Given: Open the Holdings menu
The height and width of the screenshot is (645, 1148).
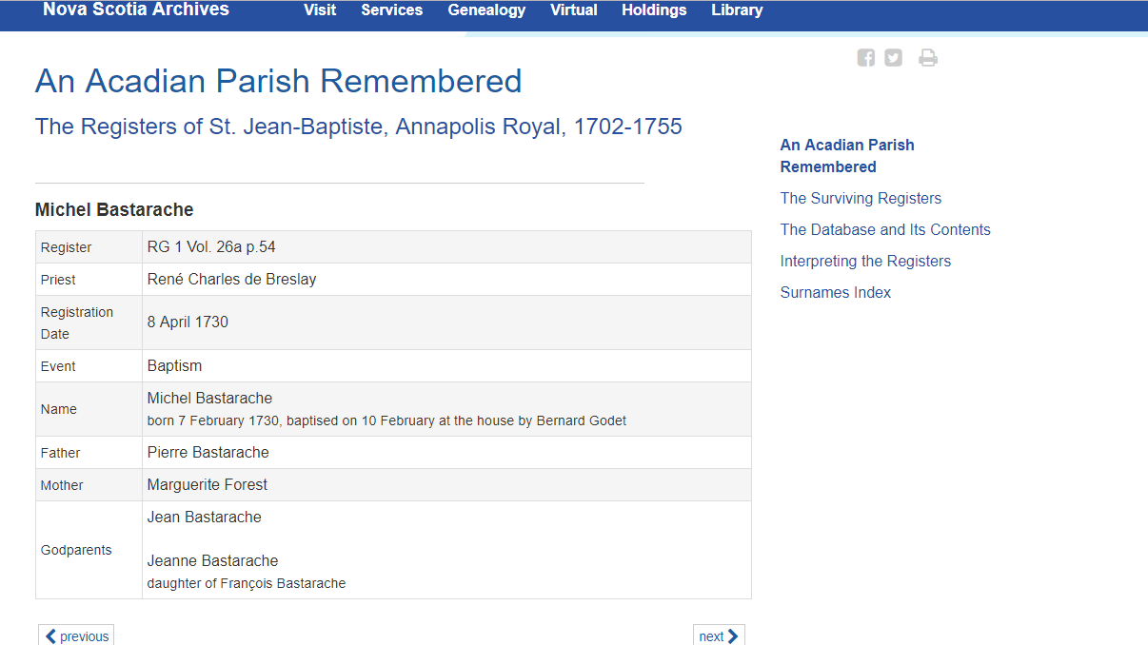Looking at the screenshot, I should [654, 10].
